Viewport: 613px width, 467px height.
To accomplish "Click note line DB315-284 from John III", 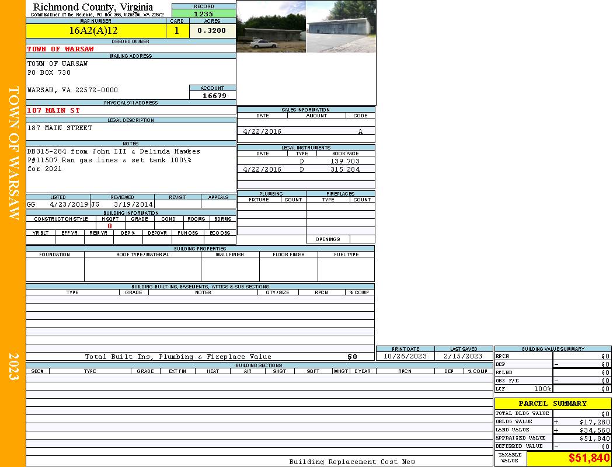I will [x=114, y=151].
